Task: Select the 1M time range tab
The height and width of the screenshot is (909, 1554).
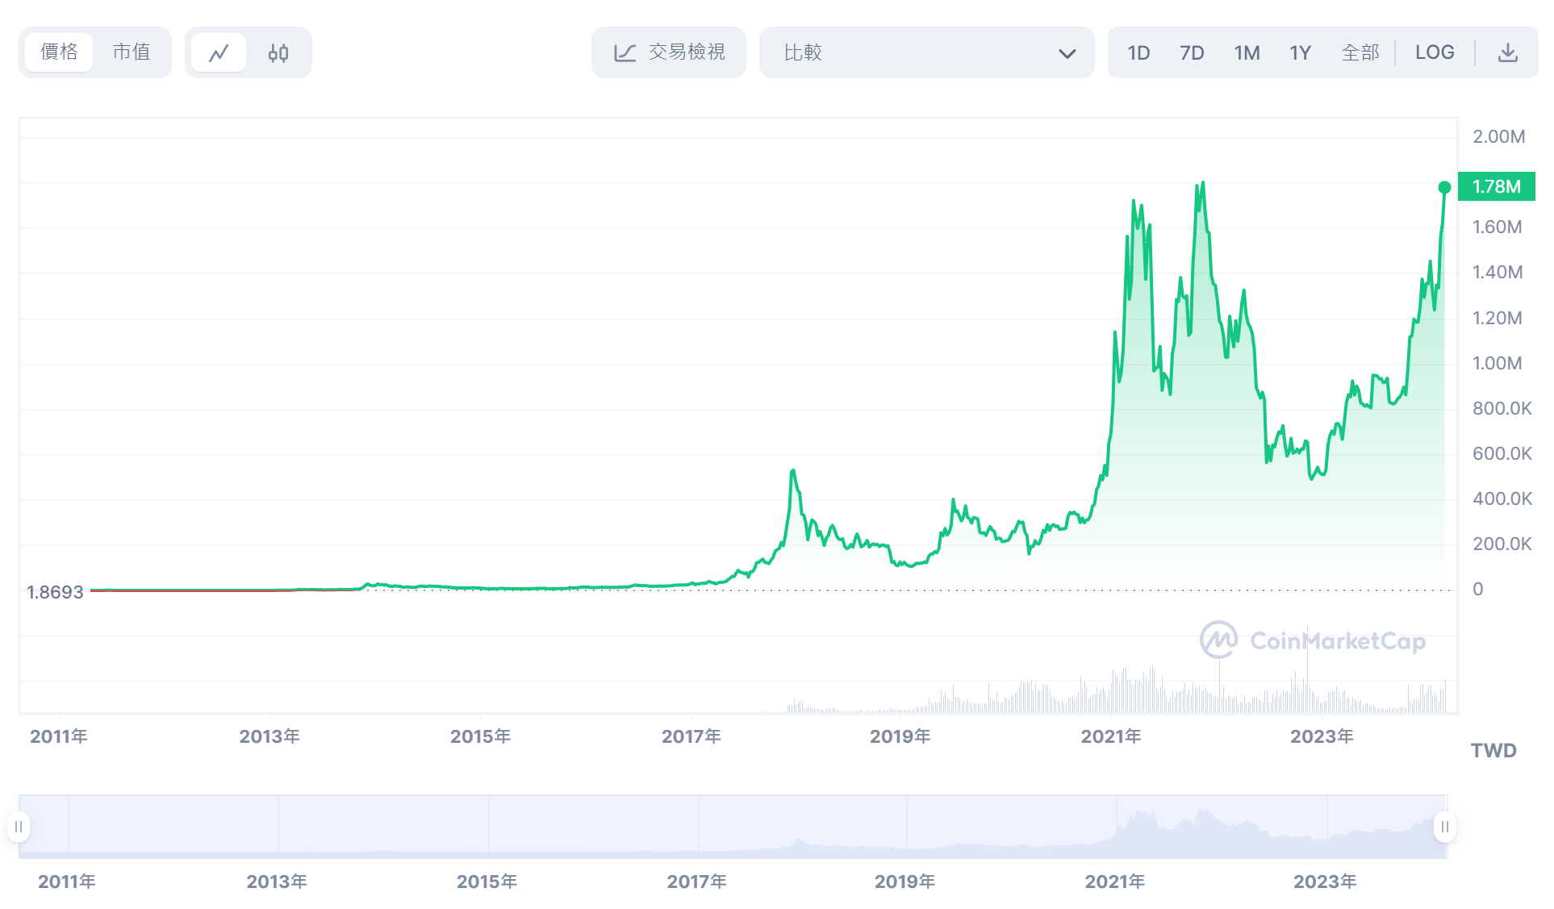Action: tap(1247, 53)
